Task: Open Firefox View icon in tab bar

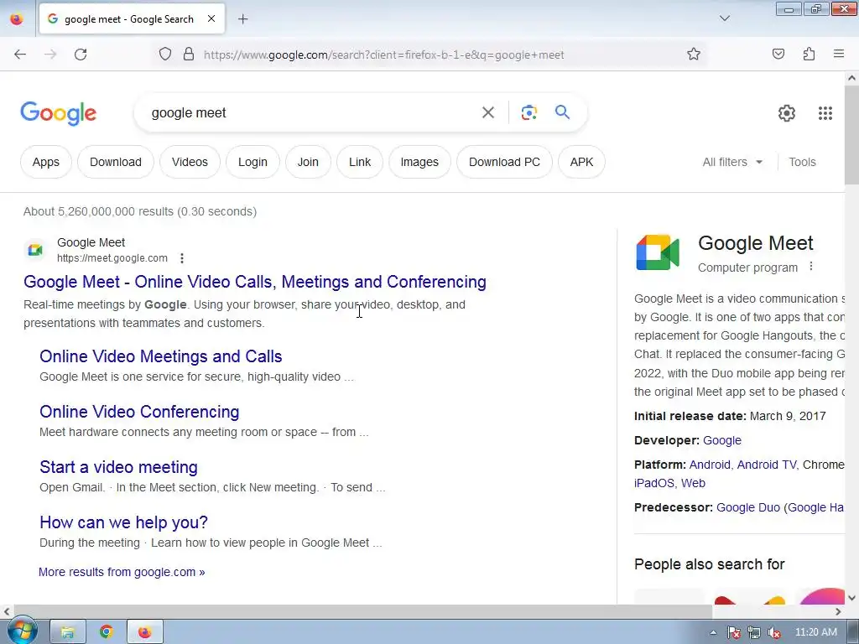Action: tap(17, 19)
